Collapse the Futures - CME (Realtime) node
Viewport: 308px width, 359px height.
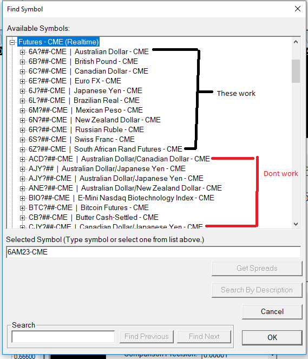(12, 42)
